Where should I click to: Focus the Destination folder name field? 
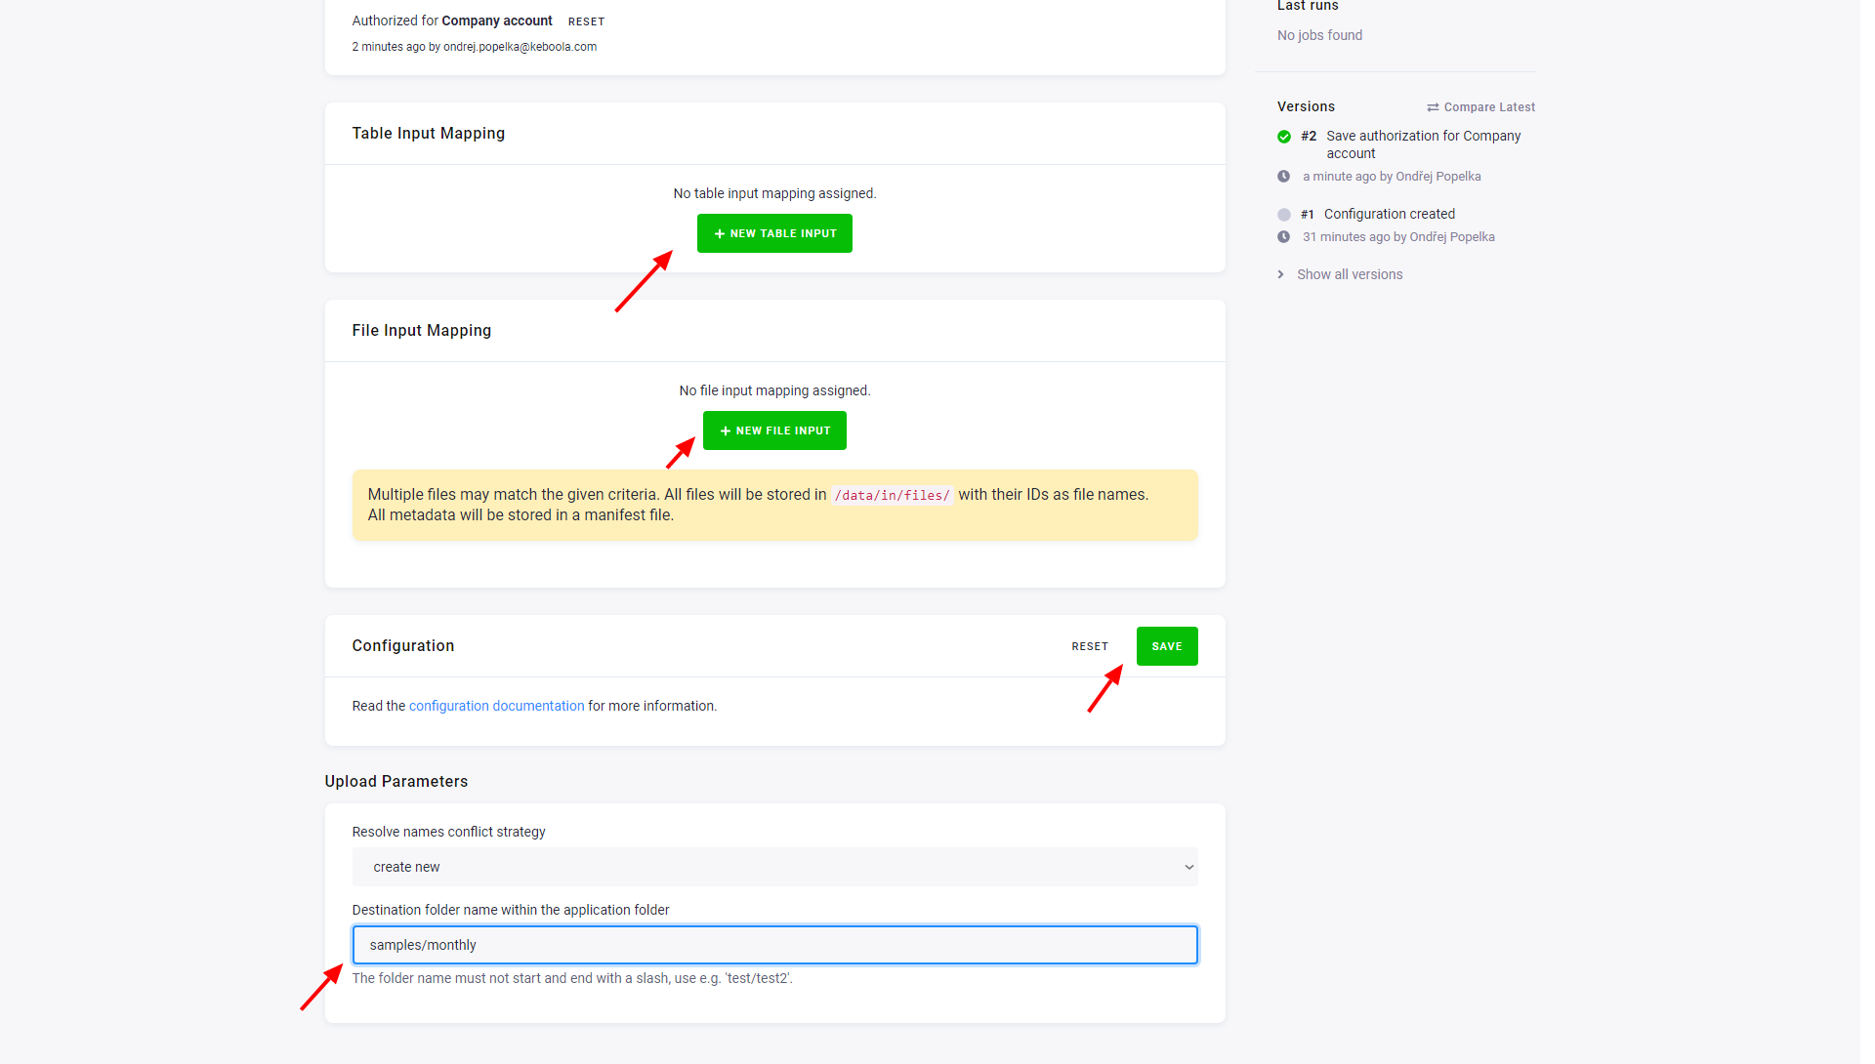(x=774, y=945)
